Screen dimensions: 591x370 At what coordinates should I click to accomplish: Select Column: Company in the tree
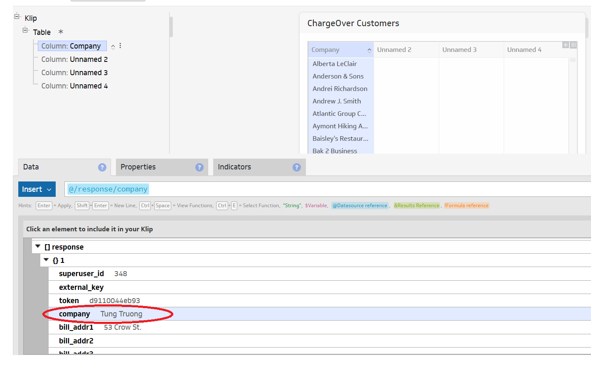pos(72,46)
